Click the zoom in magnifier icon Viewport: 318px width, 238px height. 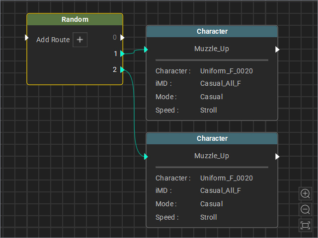pos(305,193)
